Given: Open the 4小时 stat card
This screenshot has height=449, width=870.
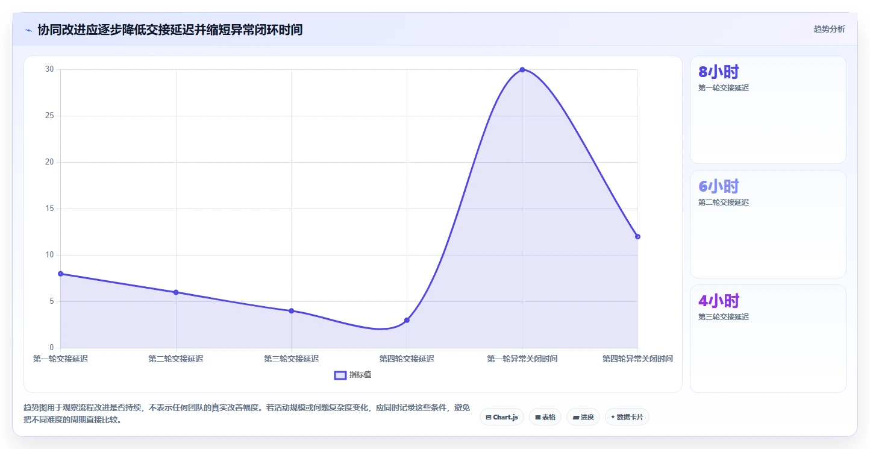Looking at the screenshot, I should tap(768, 339).
